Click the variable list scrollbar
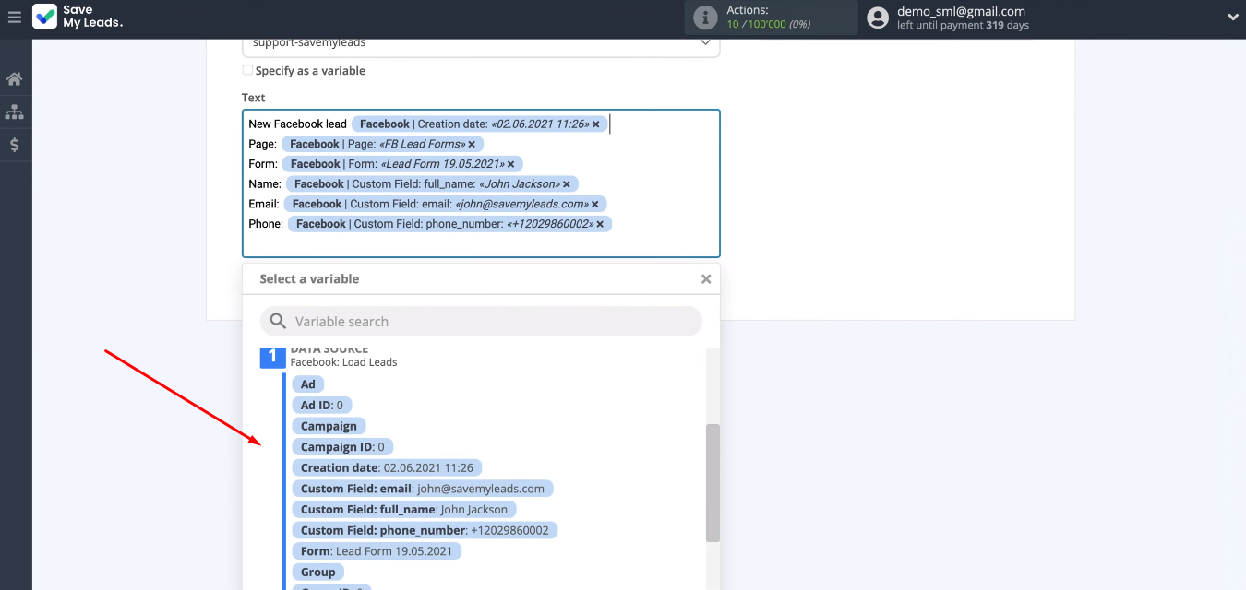This screenshot has height=590, width=1246. click(x=713, y=483)
